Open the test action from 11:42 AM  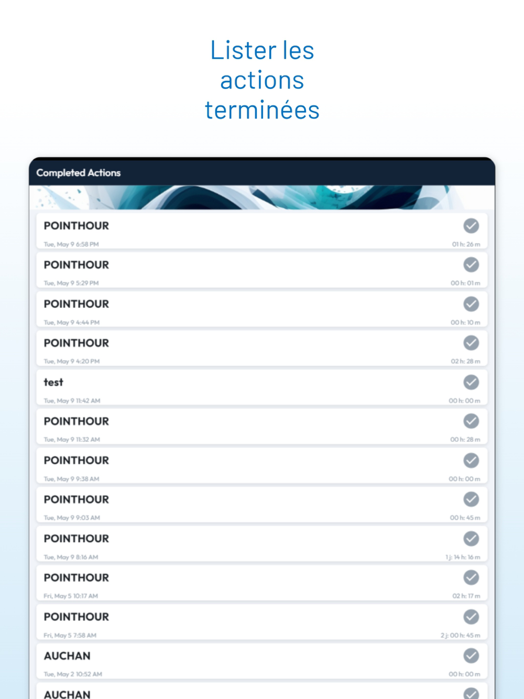click(262, 387)
